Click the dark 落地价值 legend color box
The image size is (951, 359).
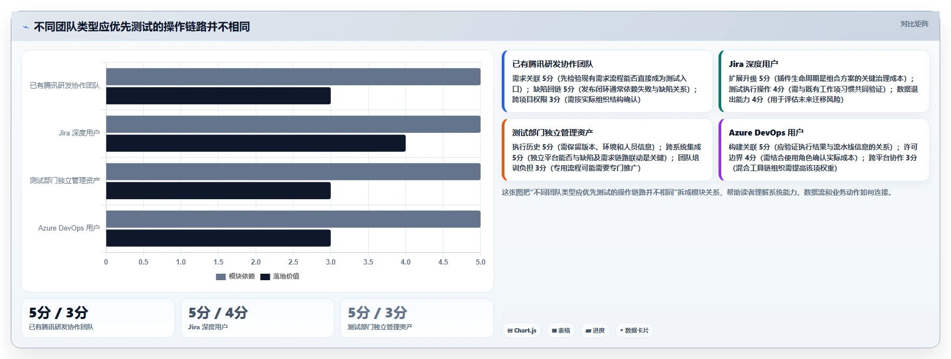point(265,277)
